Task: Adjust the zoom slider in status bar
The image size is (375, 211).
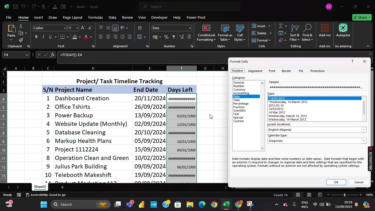Action: (x=345, y=195)
